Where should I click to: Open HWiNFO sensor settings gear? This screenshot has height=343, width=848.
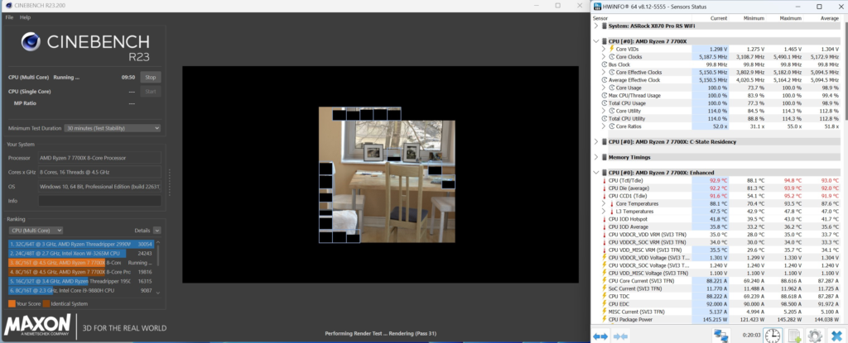tap(814, 334)
